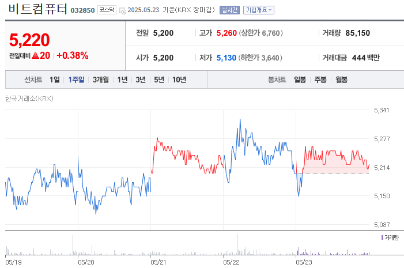
Task: Click the 시가 value 5,200
Action: (163, 58)
